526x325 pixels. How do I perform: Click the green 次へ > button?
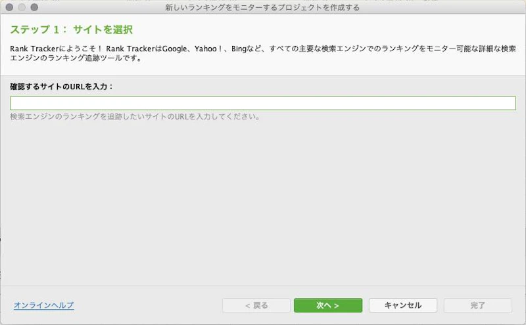(327, 305)
